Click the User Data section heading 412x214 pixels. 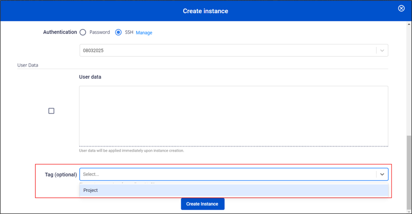(28, 65)
